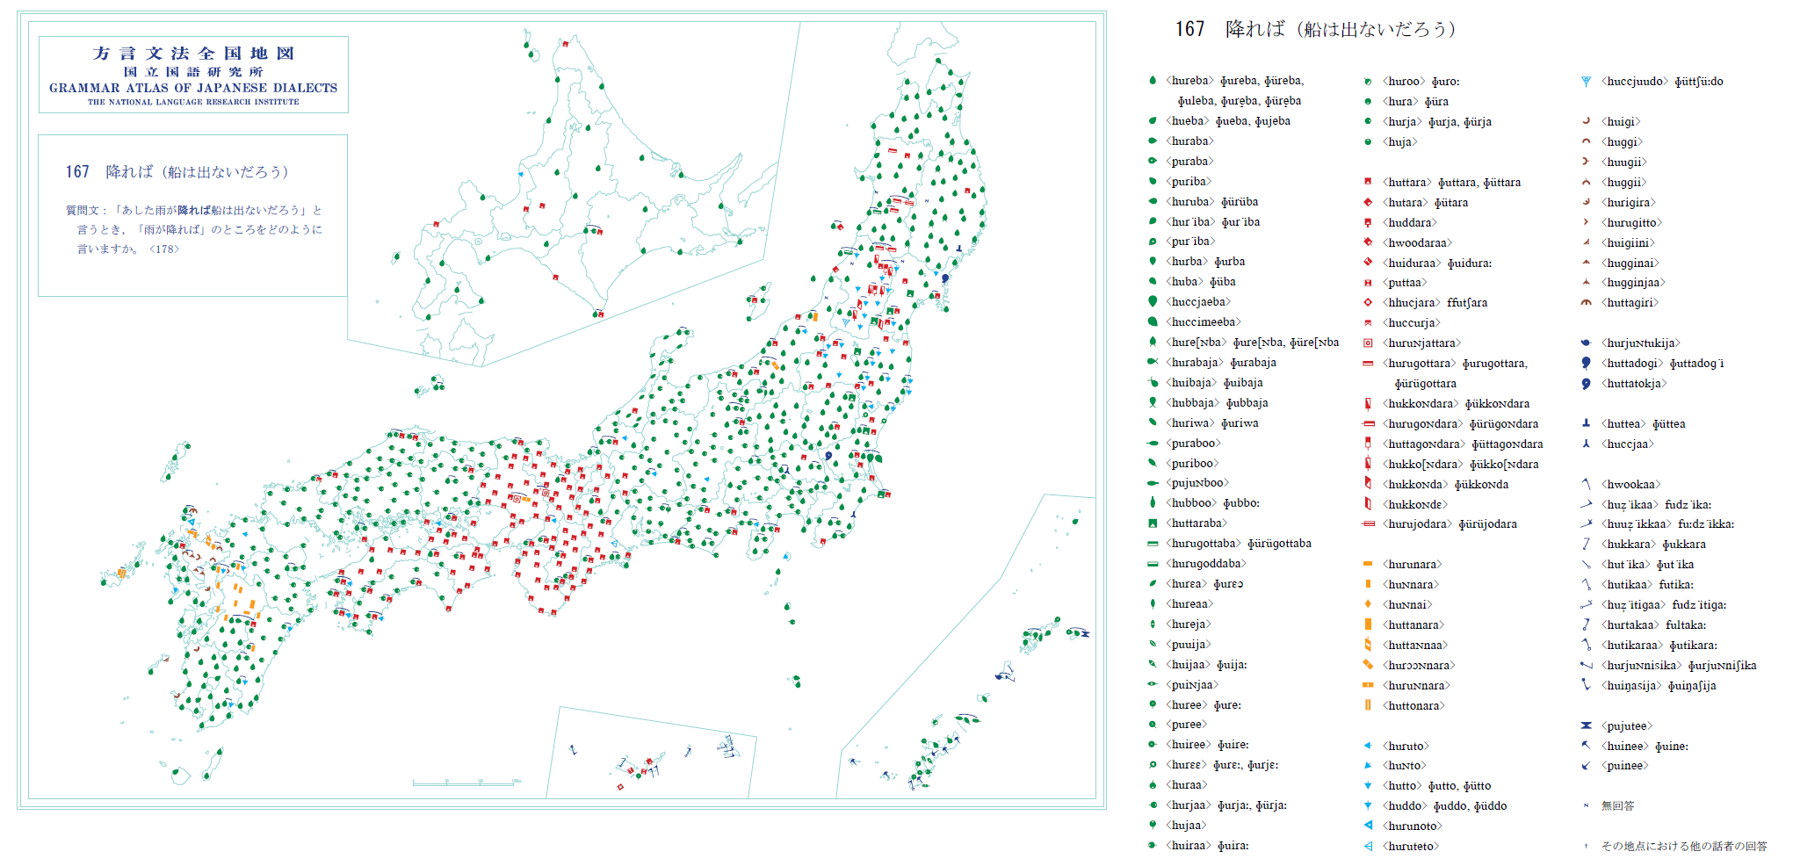The width and height of the screenshot is (1793, 866).
Task: Select the orange bar hurunara symbol
Action: click(x=1368, y=564)
